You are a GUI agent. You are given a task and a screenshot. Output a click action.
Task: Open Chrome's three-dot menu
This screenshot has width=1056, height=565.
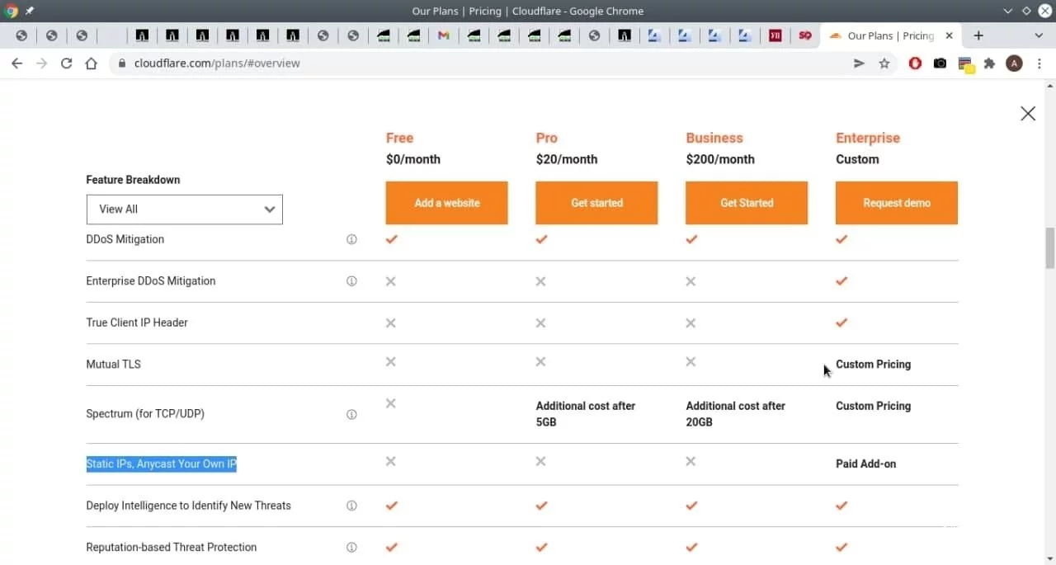point(1039,64)
